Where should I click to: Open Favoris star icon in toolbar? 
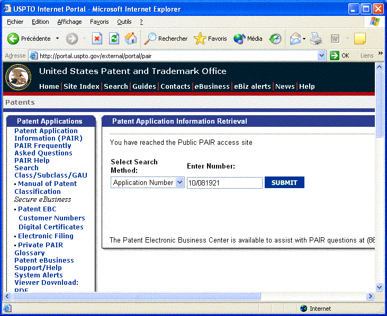200,39
